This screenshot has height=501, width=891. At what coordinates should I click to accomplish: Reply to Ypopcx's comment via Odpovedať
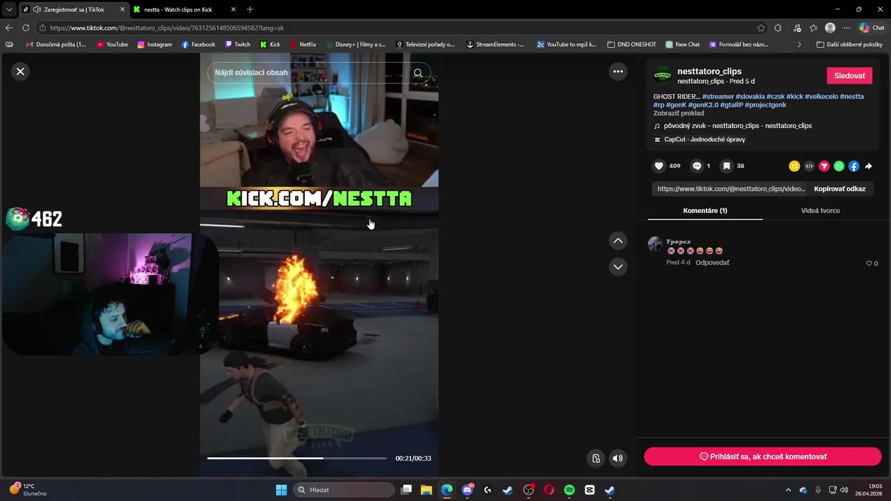[x=712, y=262]
